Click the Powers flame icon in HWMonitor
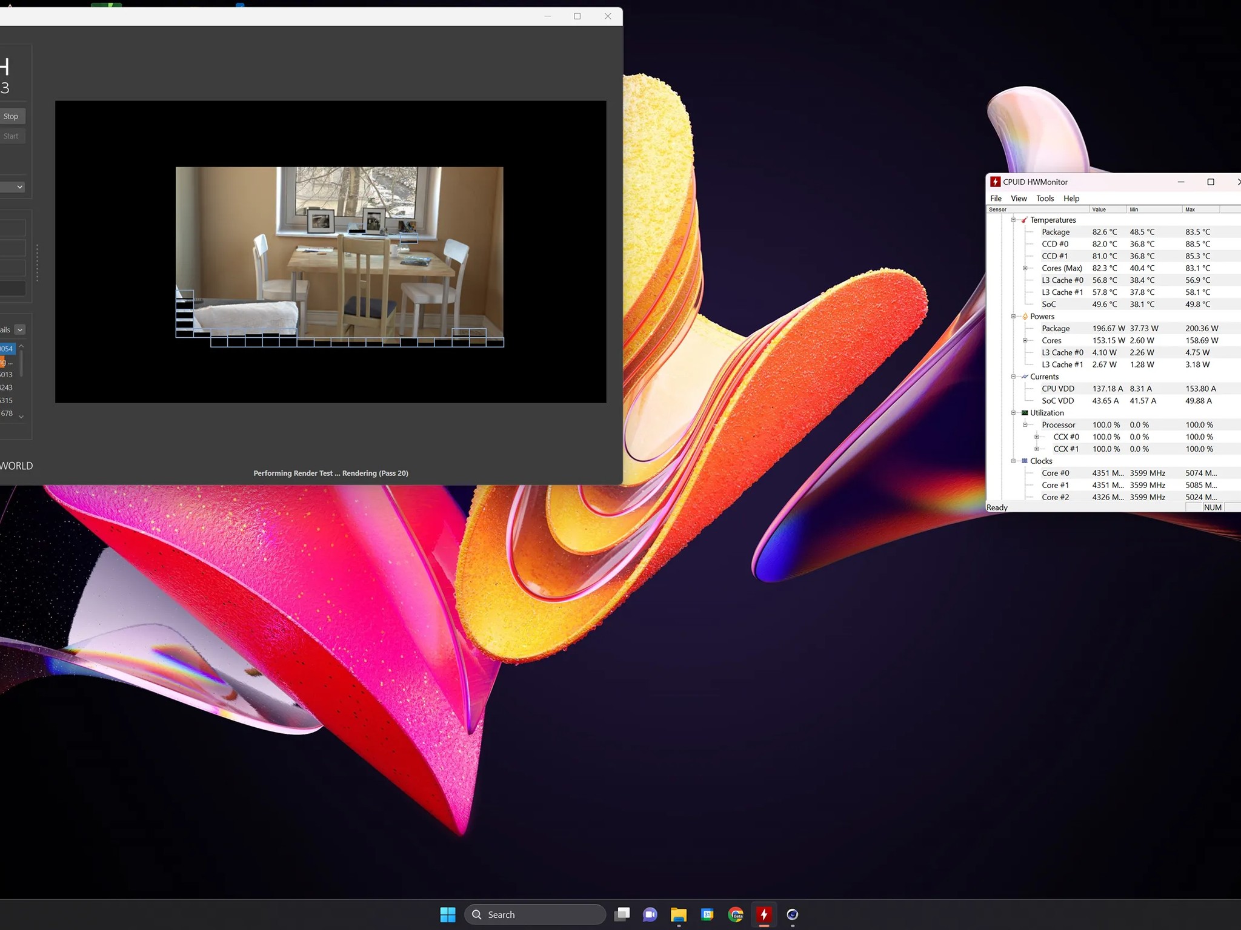 (x=1025, y=316)
